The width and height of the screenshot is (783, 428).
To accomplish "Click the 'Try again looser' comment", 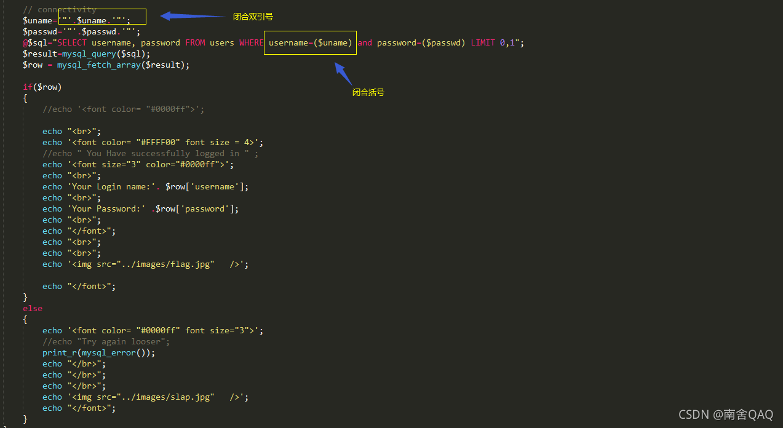I will (106, 341).
